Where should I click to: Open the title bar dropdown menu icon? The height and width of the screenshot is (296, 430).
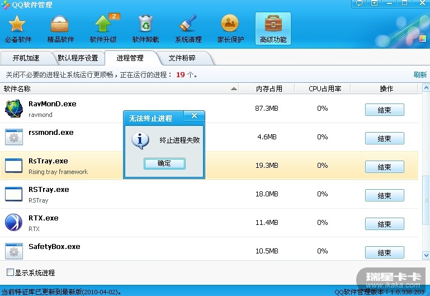[x=374, y=3]
